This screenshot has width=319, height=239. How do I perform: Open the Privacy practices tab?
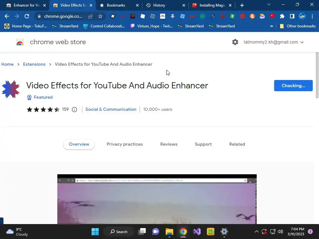click(x=125, y=144)
